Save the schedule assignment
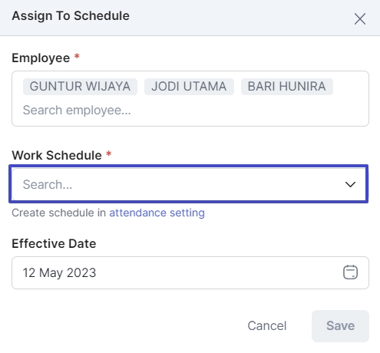380x353 pixels. coord(340,326)
